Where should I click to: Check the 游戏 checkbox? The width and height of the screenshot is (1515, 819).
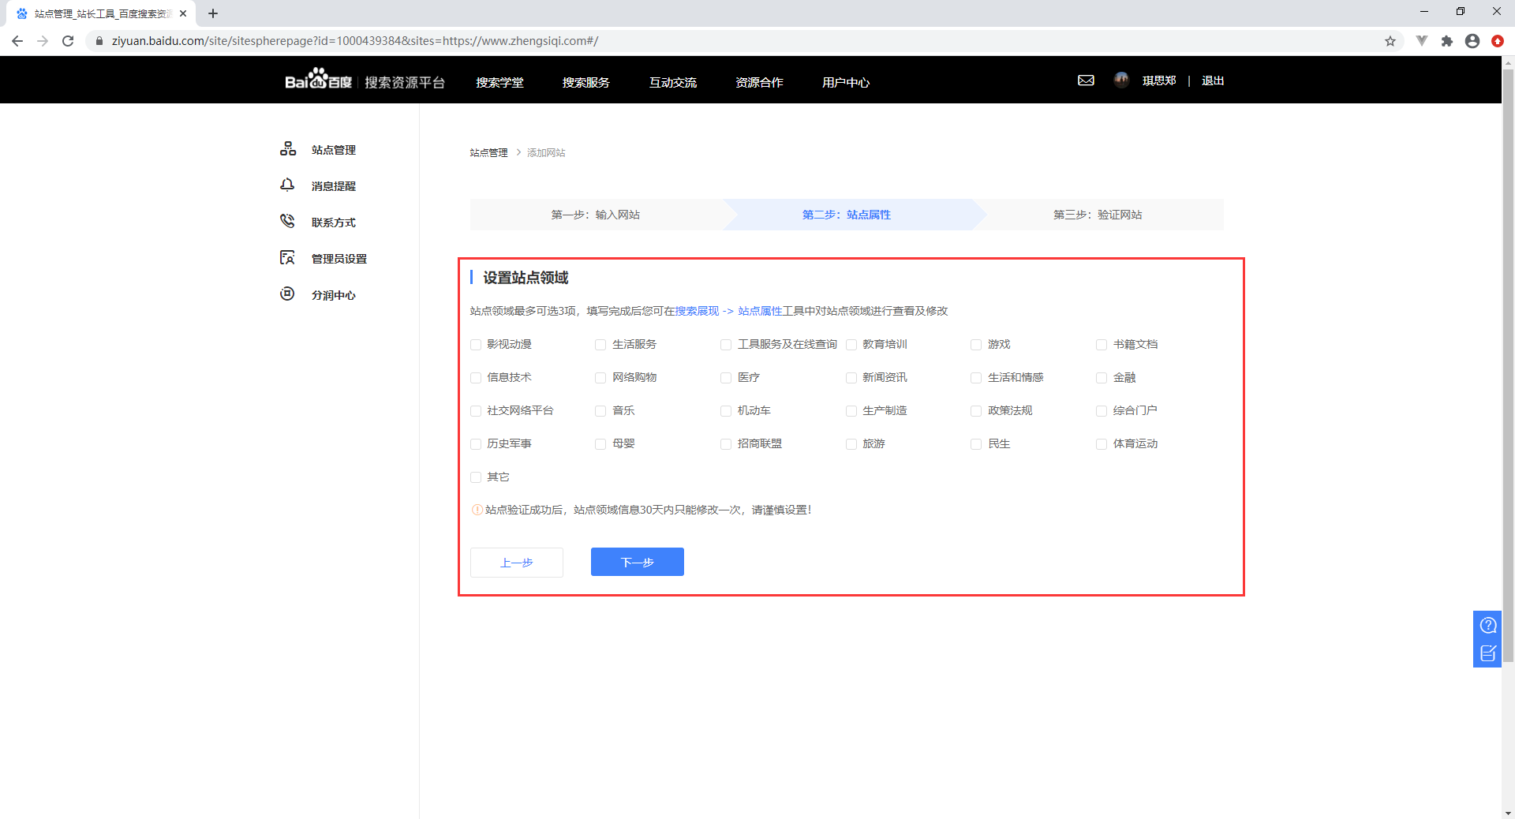976,345
